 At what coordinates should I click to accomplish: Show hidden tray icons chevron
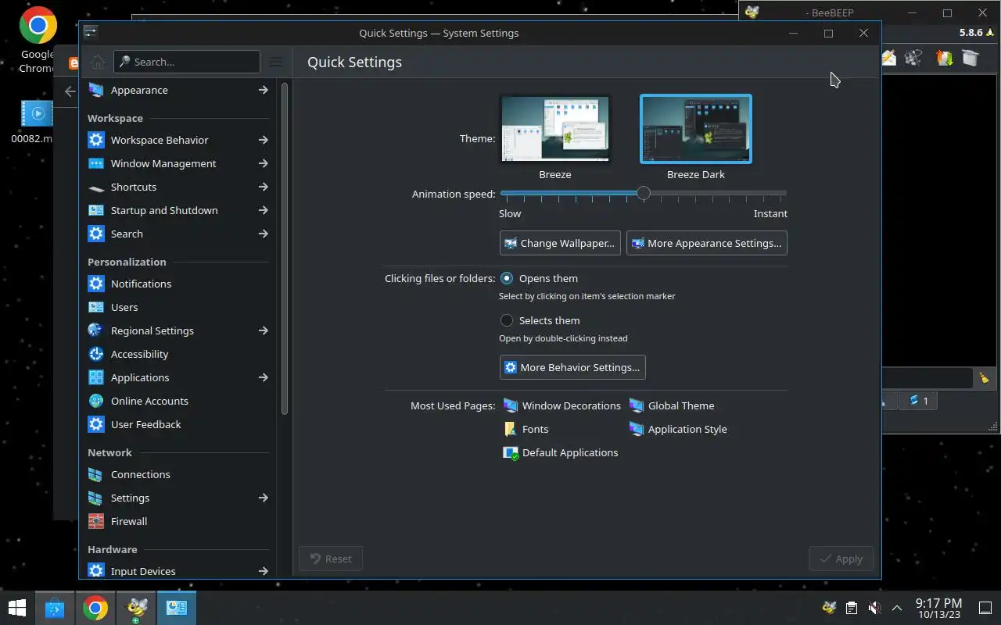point(897,608)
